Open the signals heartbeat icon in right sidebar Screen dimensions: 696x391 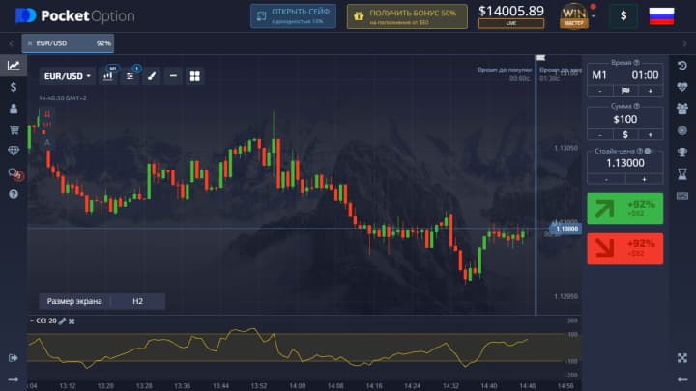[682, 87]
